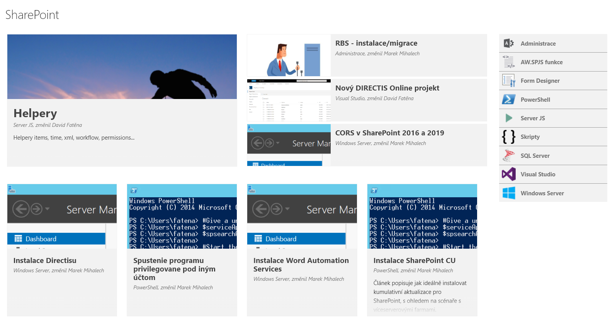
Task: Click the Word Automation Services thumbnail
Action: 302,217
